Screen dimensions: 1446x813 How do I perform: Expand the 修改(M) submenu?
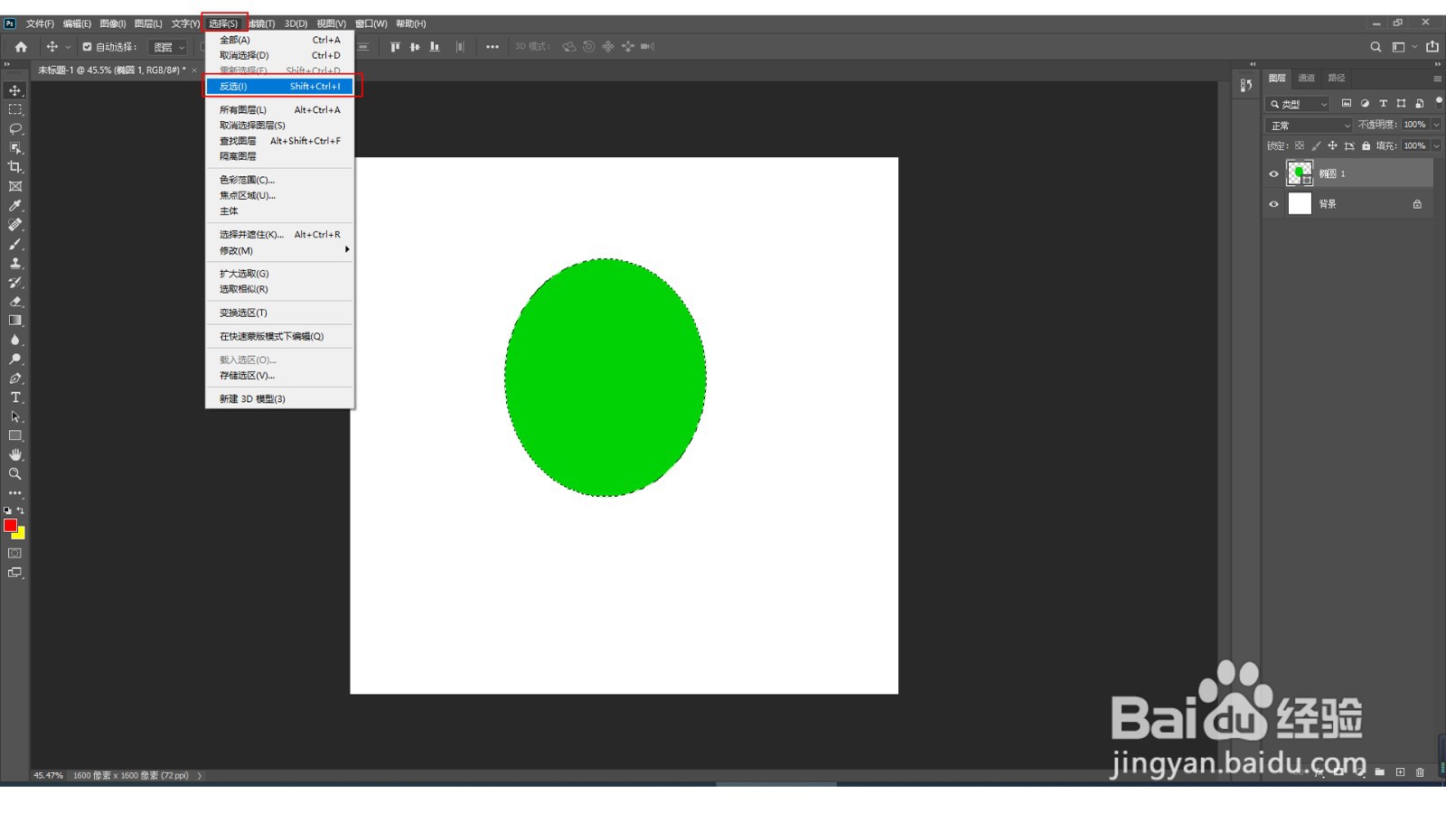pos(280,250)
